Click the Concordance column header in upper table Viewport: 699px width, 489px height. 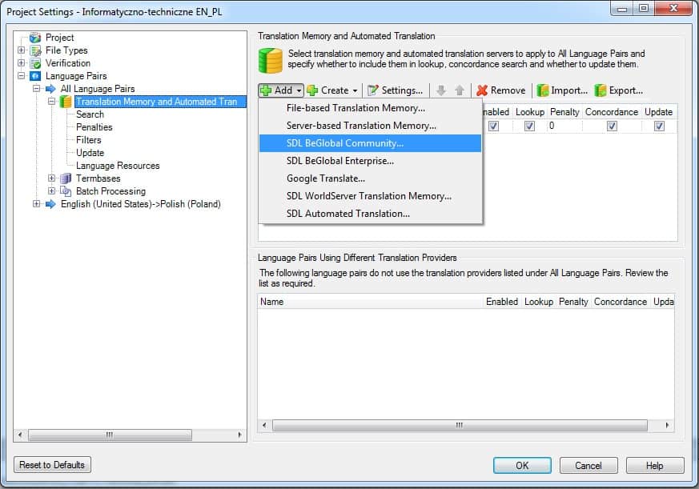(612, 112)
